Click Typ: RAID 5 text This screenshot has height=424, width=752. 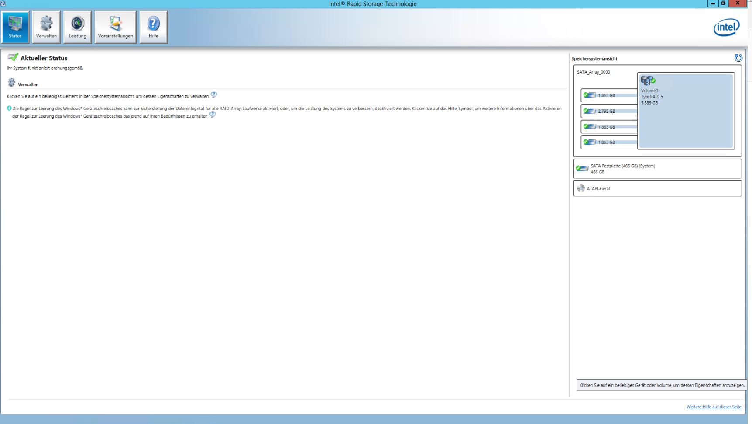(x=652, y=97)
